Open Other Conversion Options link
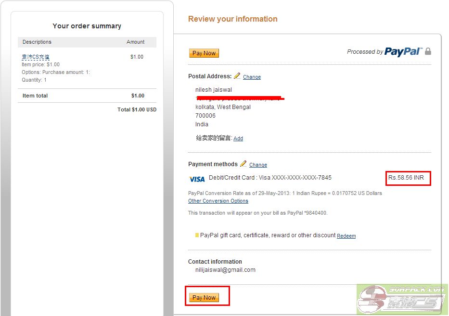 point(218,201)
